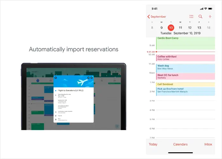Select Friday the 13th
The width and height of the screenshot is (222, 159).
199,28
